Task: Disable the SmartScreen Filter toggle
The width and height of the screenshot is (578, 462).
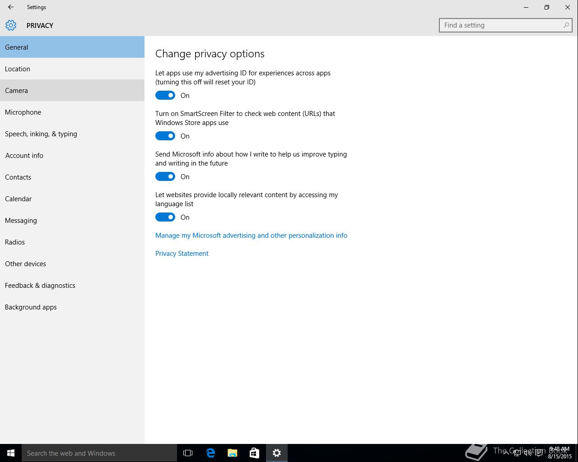Action: click(x=165, y=136)
